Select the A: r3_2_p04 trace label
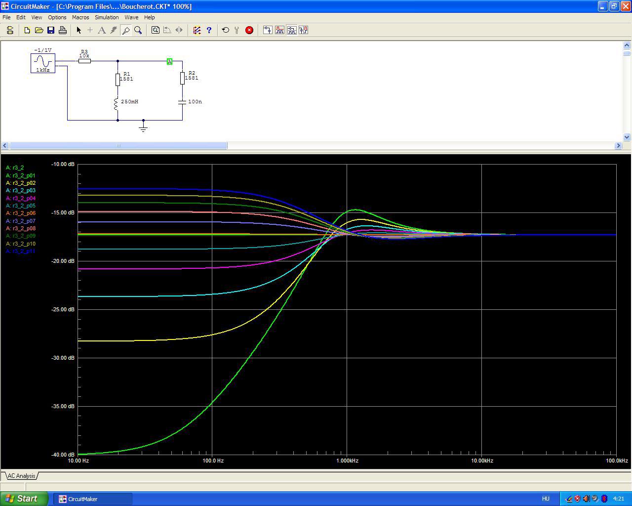Screen dimensions: 632x506 click(21, 198)
